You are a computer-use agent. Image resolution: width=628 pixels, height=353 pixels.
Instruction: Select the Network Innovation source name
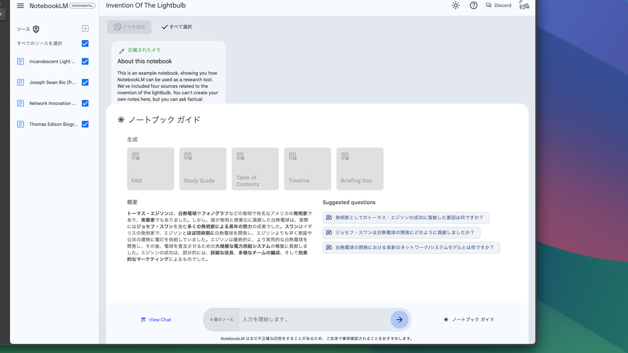point(52,103)
